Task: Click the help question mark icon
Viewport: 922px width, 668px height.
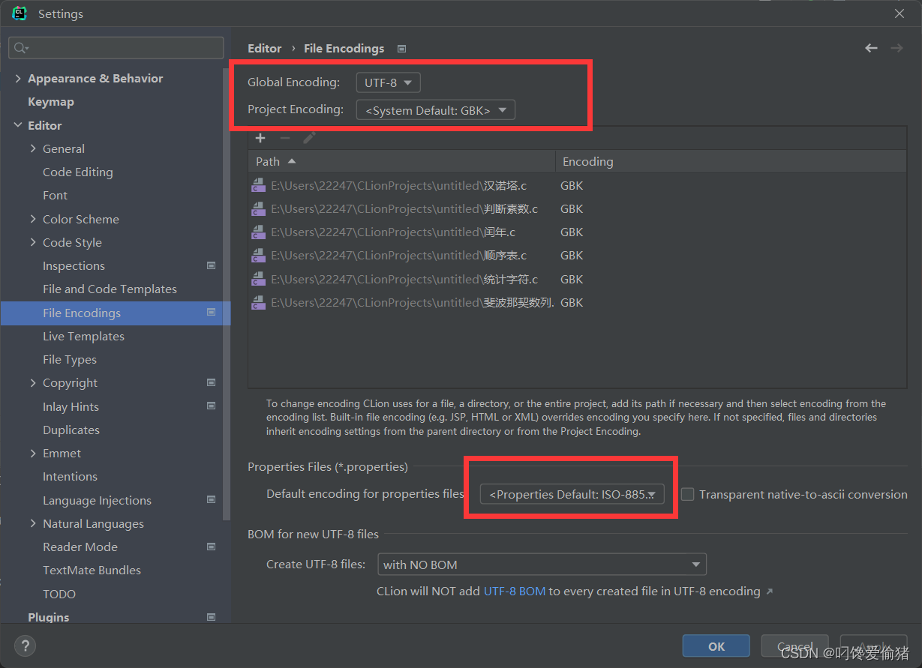Action: point(25,646)
